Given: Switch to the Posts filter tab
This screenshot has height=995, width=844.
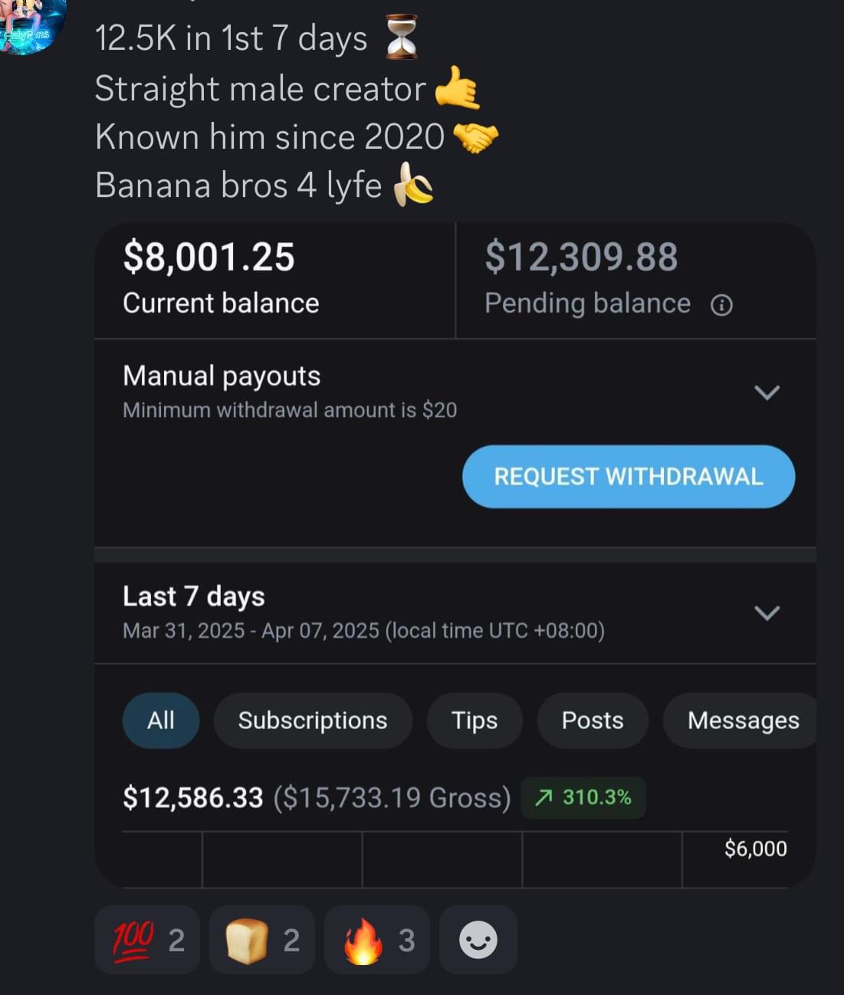Looking at the screenshot, I should coord(592,721).
